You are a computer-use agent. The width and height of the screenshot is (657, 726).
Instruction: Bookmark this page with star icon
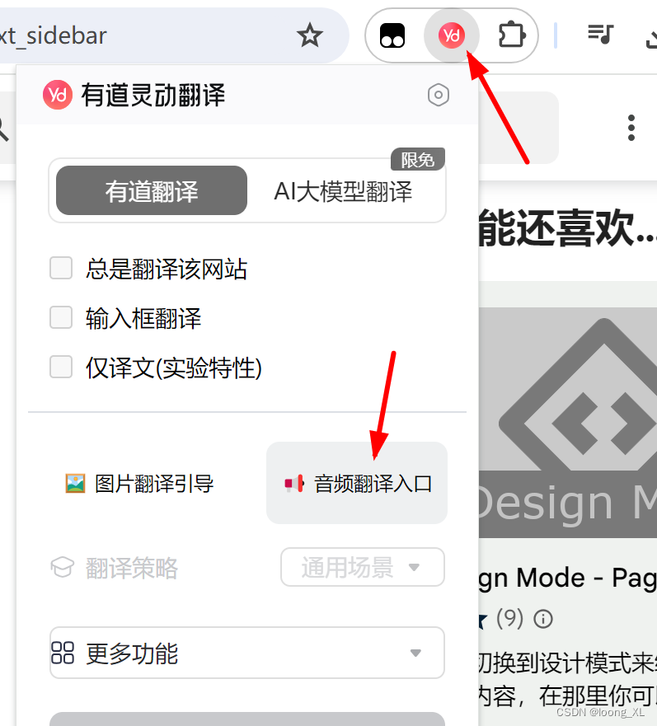[x=309, y=35]
